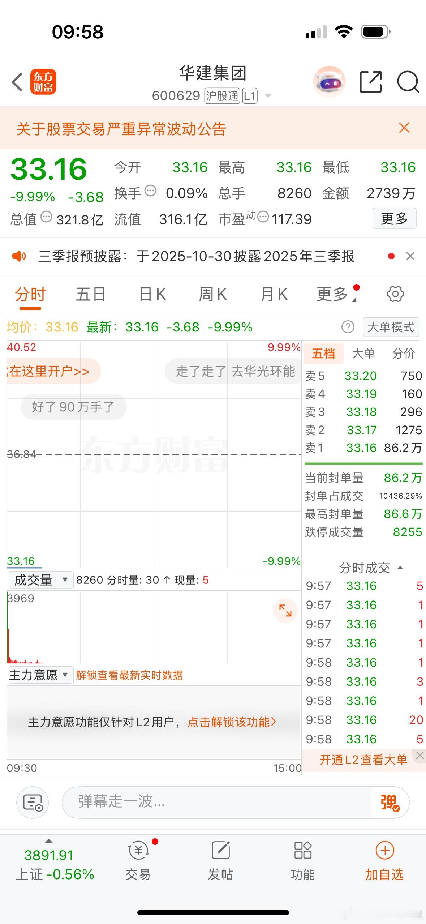
Task: Expand chart with fullscreen arrows icon
Action: [x=285, y=611]
